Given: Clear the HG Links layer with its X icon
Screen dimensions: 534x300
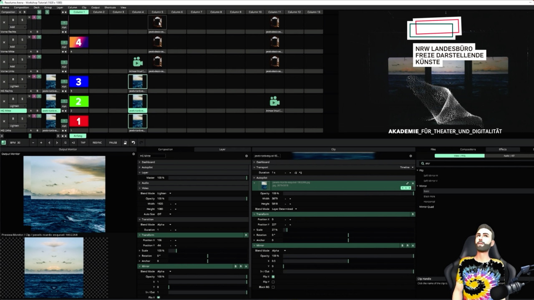Looking at the screenshot, I should pyautogui.click(x=4, y=121).
